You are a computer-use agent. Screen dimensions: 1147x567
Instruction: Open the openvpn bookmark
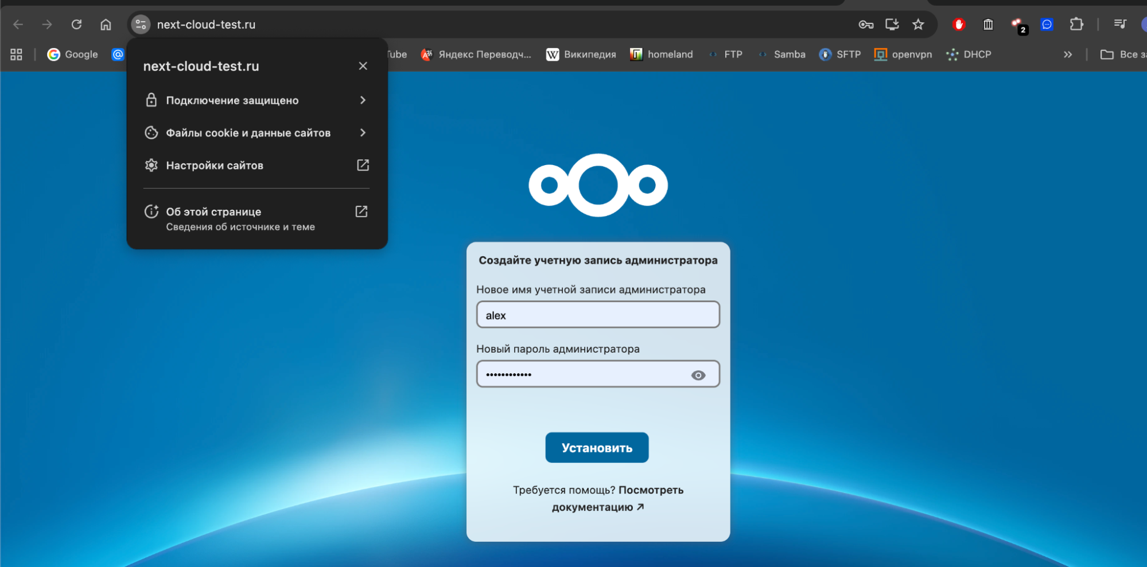tap(903, 54)
